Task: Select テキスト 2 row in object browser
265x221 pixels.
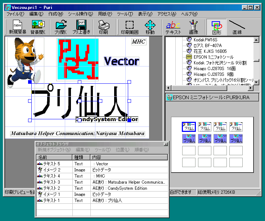Action: click(x=102, y=188)
